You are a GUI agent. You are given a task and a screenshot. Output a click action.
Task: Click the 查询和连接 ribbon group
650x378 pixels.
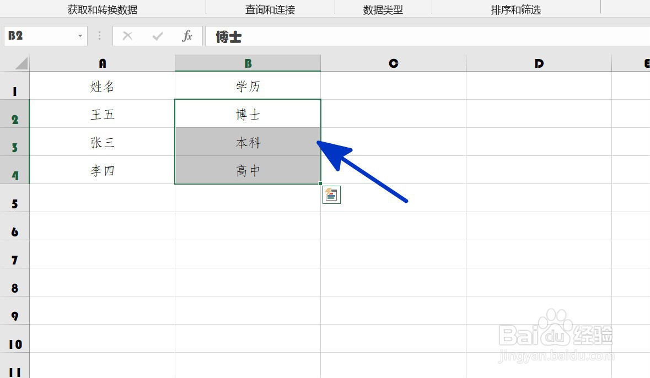point(270,9)
